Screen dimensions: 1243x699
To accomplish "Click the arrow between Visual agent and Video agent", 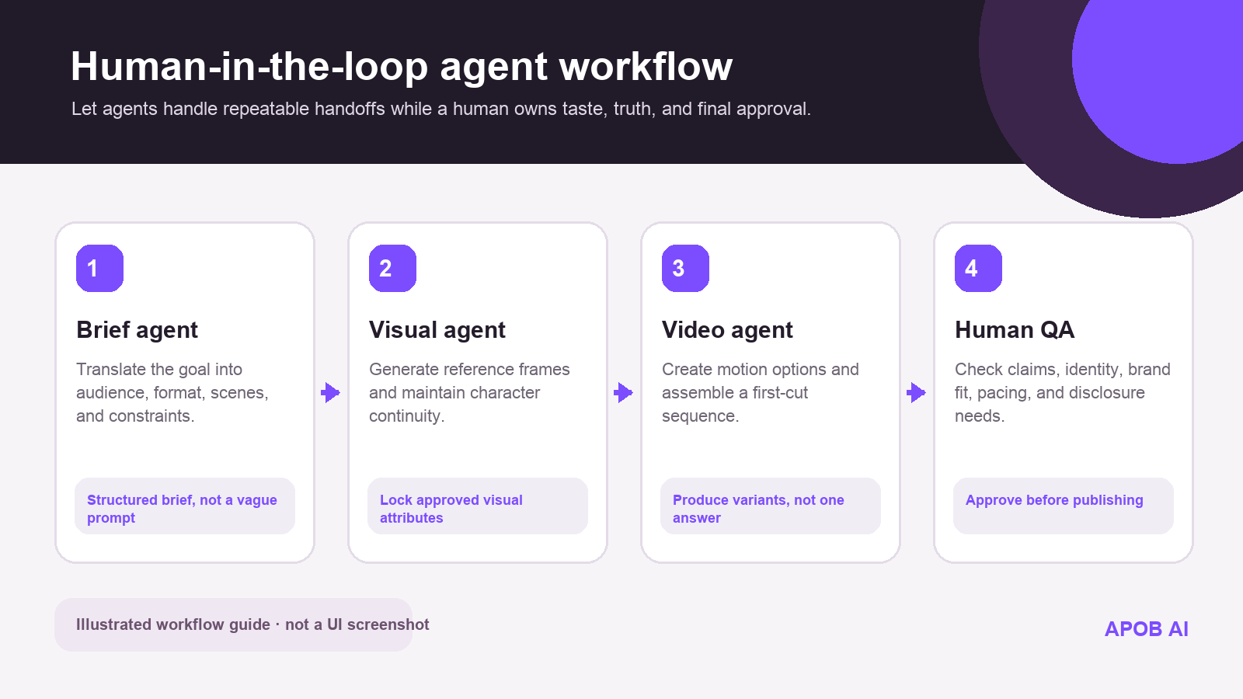I will 624,392.
